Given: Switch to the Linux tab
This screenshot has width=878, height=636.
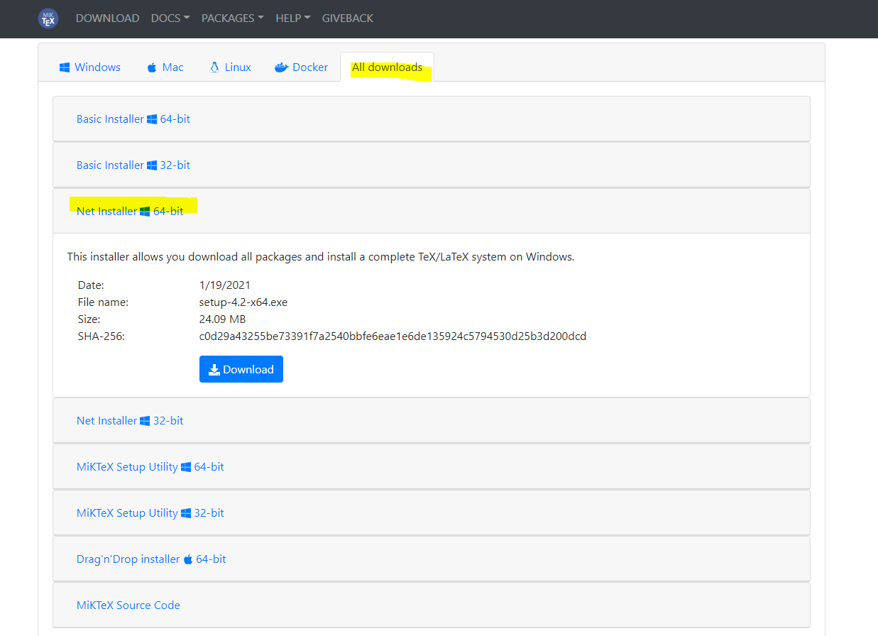Looking at the screenshot, I should pyautogui.click(x=230, y=67).
